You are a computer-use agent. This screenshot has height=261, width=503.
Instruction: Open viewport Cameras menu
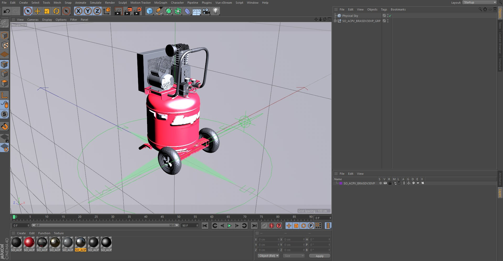[33, 20]
